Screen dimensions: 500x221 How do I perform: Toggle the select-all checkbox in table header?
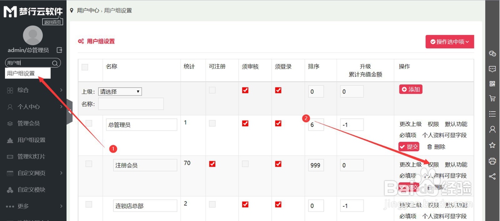[85, 67]
